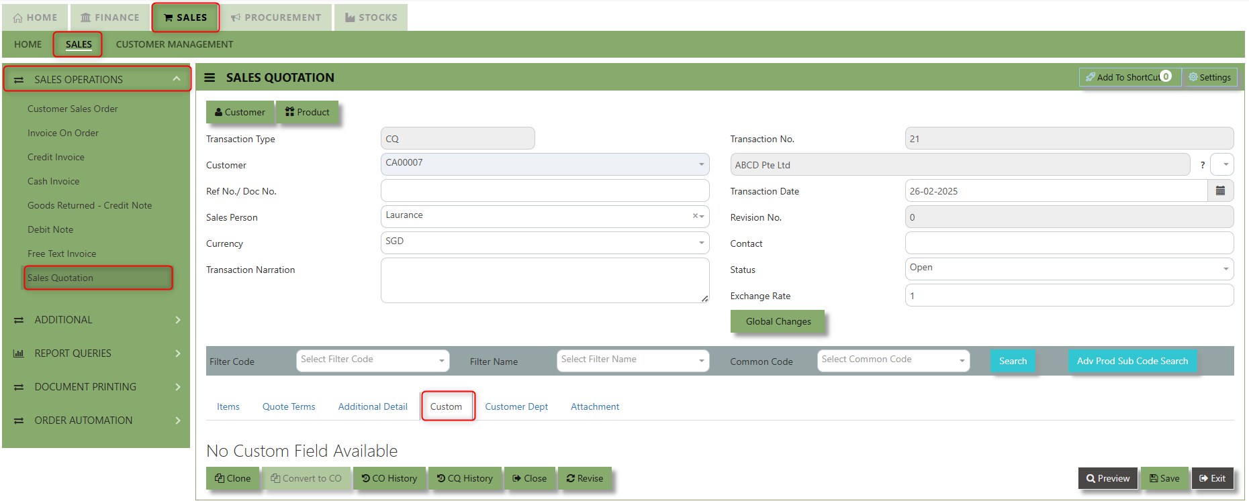1249x501 pixels.
Task: Clone the current quotation
Action: point(232,478)
